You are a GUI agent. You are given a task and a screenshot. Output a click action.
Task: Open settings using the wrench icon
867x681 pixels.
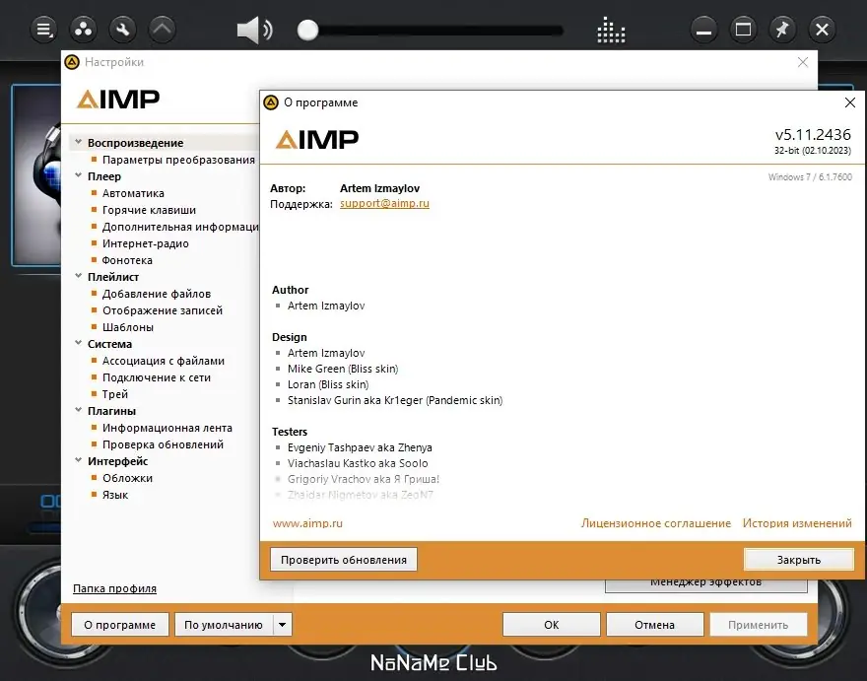122,29
